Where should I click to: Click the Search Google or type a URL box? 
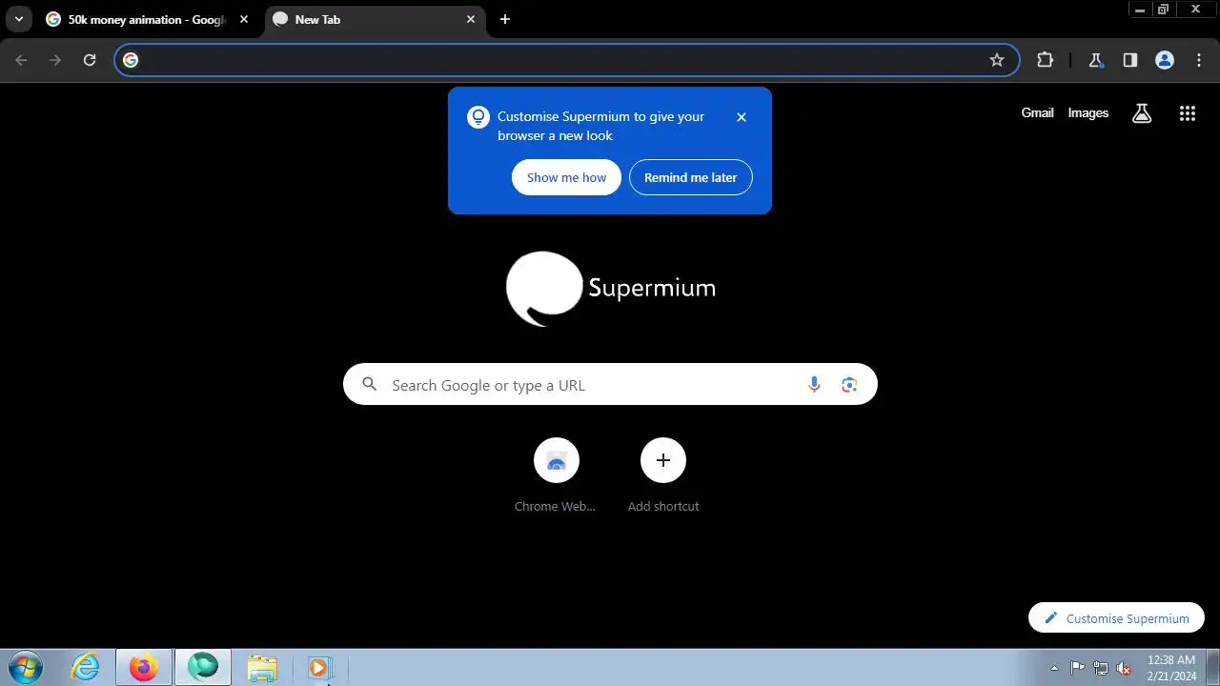click(610, 384)
